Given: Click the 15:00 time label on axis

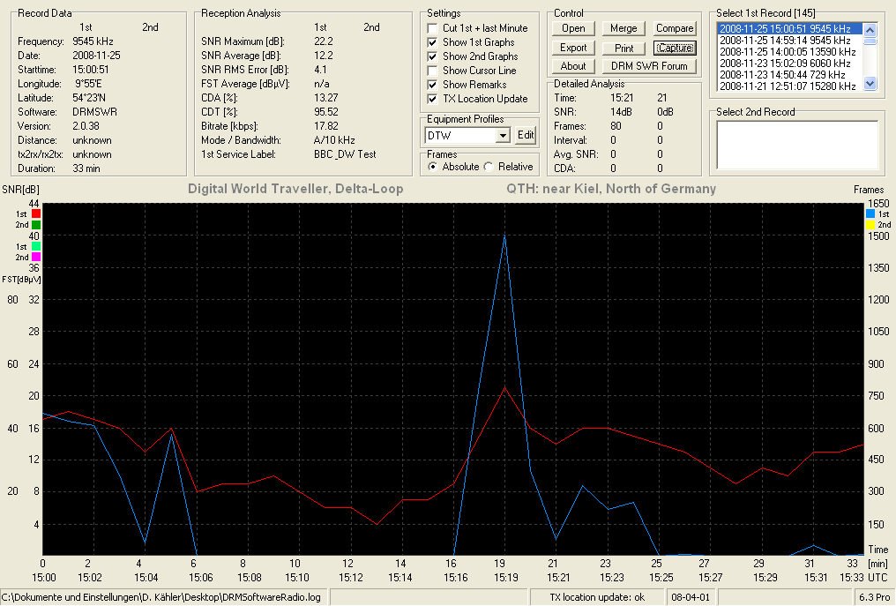Looking at the screenshot, I should coord(44,578).
